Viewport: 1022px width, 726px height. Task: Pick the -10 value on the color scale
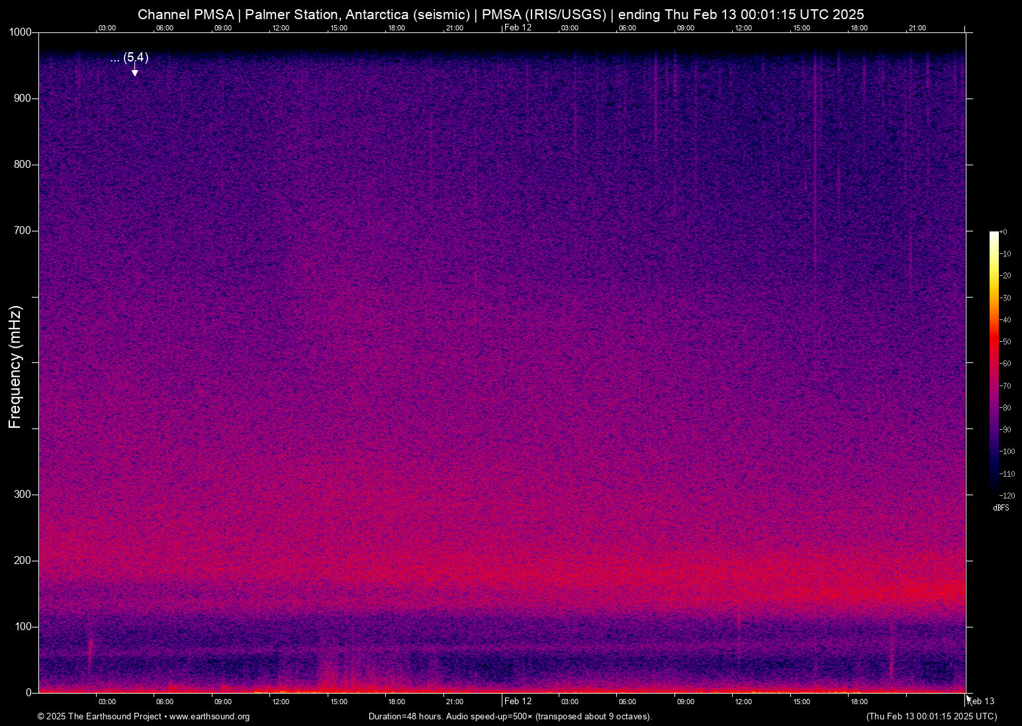[1005, 254]
